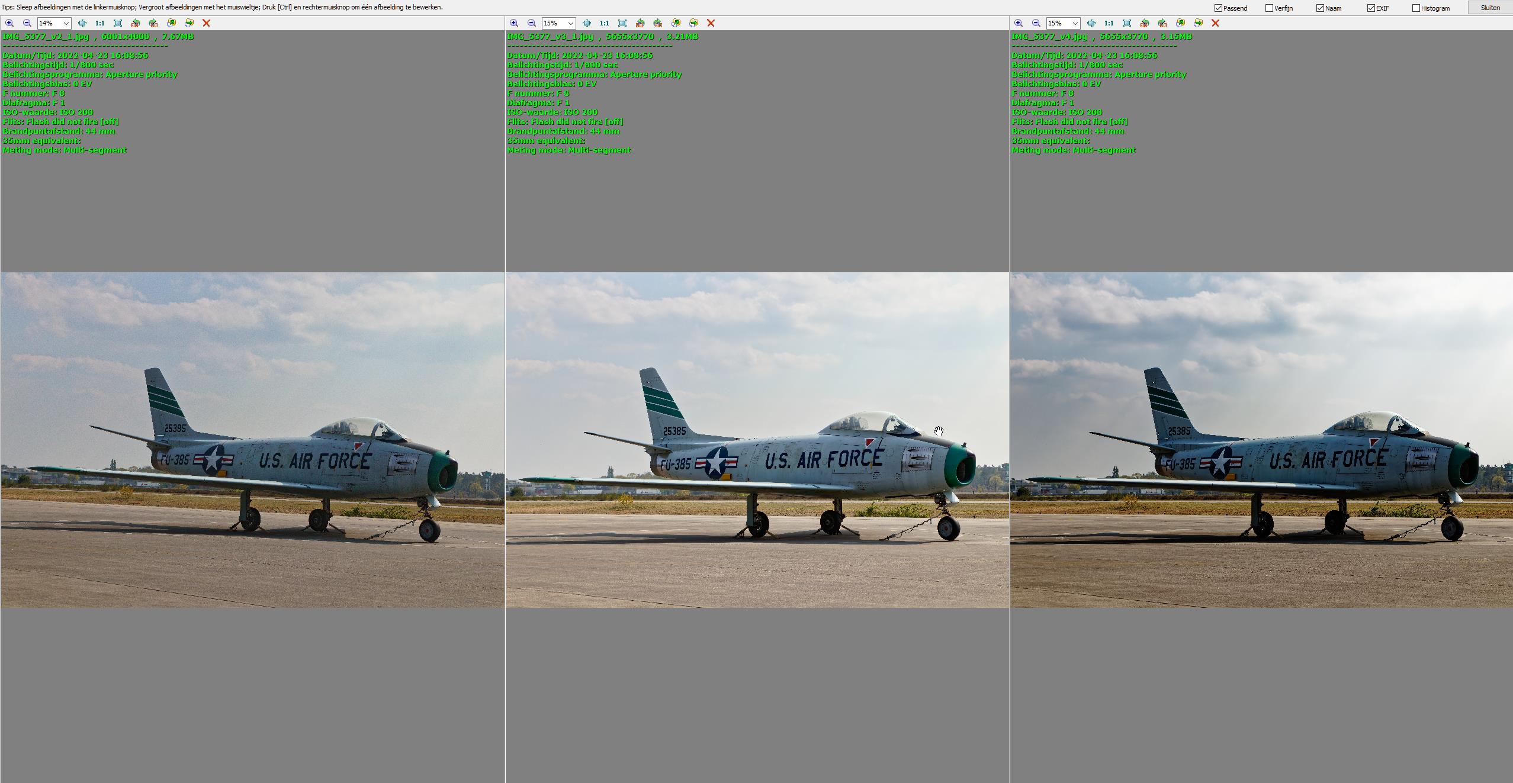Image resolution: width=1513 pixels, height=783 pixels.
Task: Set left panel to 1:1 actual size
Action: tap(100, 23)
